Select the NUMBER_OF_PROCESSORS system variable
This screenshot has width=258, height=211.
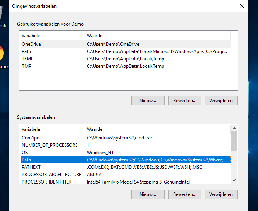(49, 145)
